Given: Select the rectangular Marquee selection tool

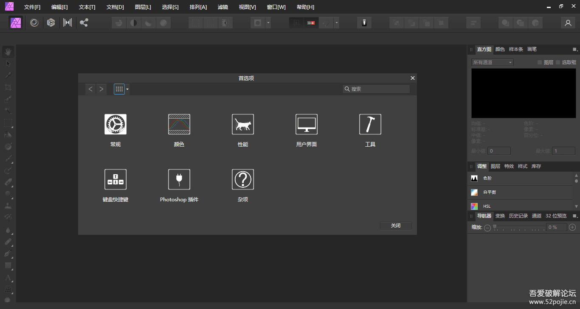Looking at the screenshot, I should tap(8, 123).
